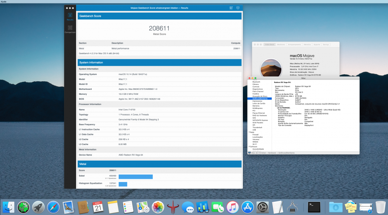
Task: Switch to Memória tab in About This Mac
Action: (x=307, y=45)
